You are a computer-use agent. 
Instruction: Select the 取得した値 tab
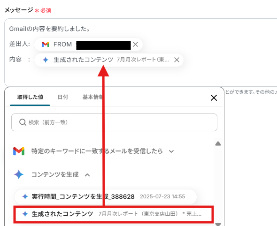30,97
